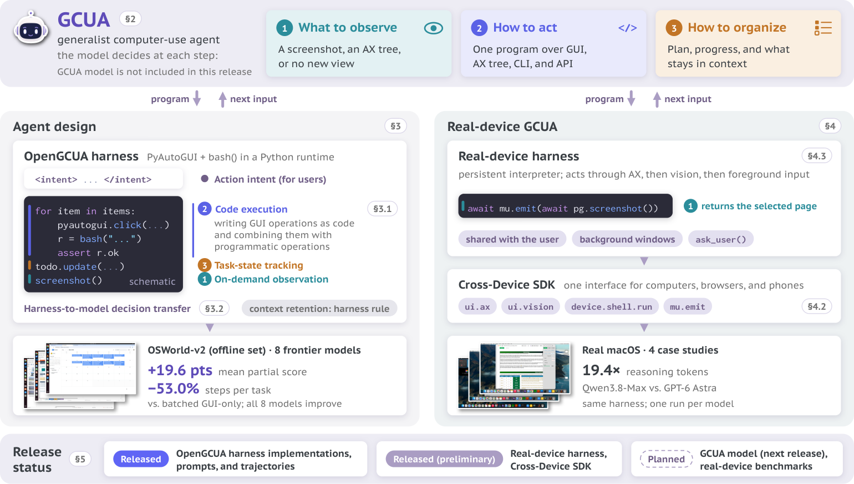Click 'Harness-to-model decision transfer' text

[107, 309]
